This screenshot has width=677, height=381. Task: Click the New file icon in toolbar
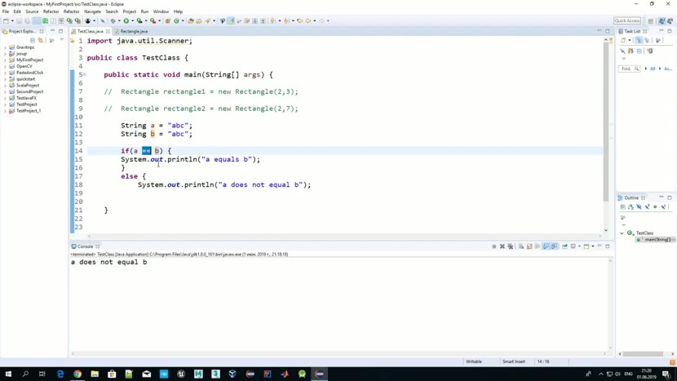coord(6,20)
